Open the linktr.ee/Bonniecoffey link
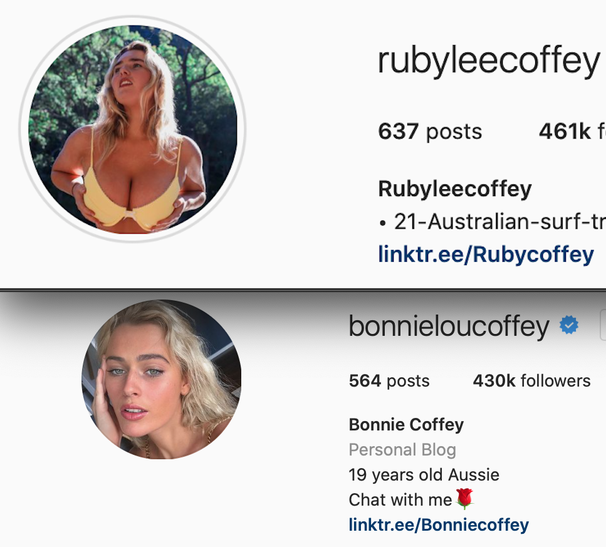This screenshot has width=606, height=547. pos(439,524)
